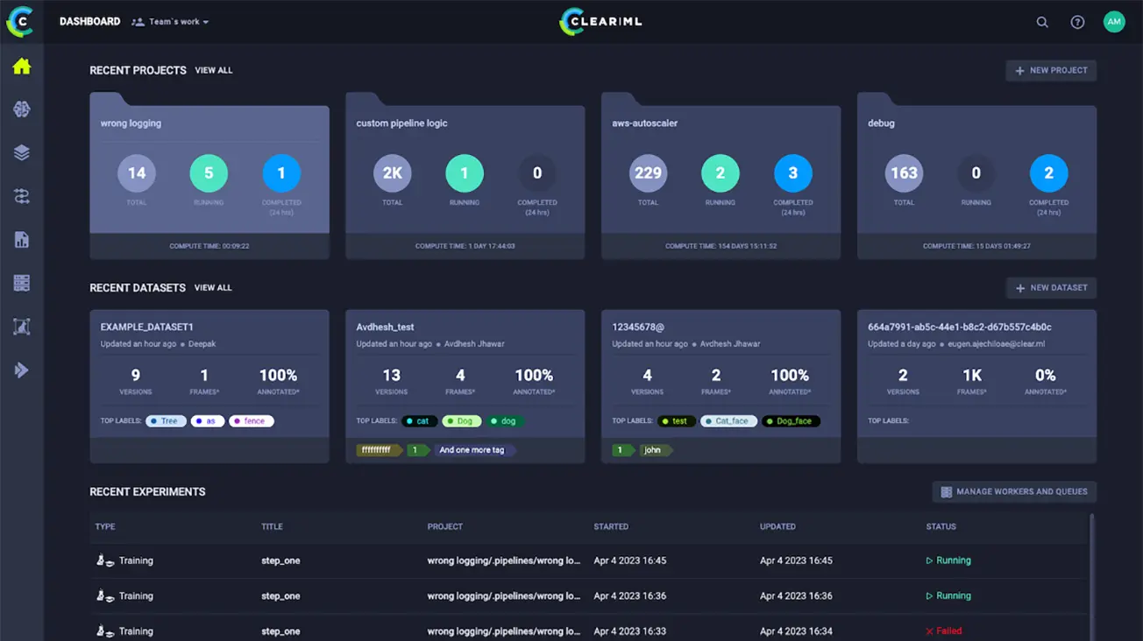Open the Pipelines view from the sidebar

(20, 195)
